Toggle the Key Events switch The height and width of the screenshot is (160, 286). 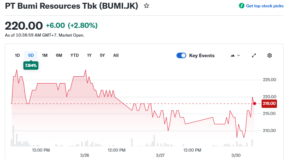tap(181, 55)
